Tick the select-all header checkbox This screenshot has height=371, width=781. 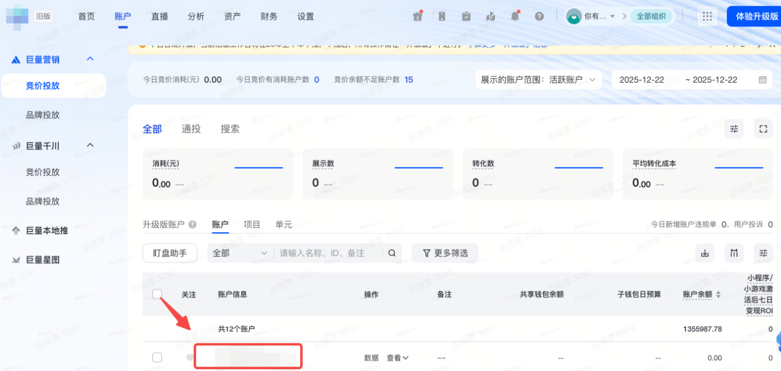pyautogui.click(x=157, y=294)
